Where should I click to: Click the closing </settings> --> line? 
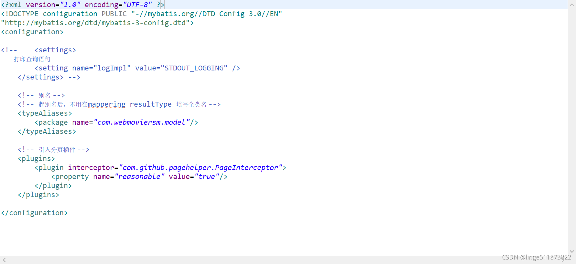pyautogui.click(x=49, y=77)
